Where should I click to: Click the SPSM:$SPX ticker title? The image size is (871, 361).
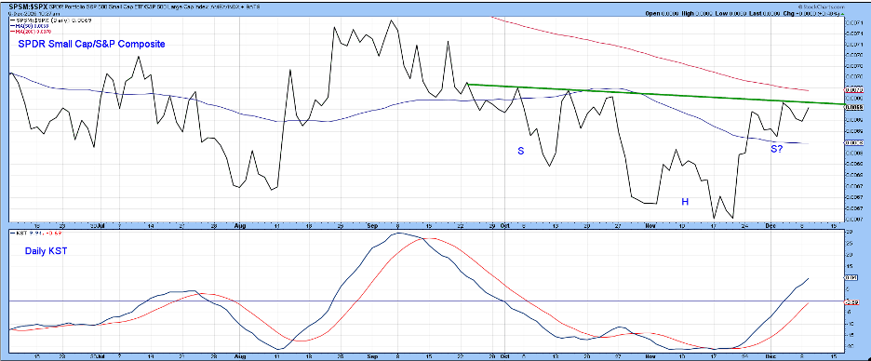(27, 7)
